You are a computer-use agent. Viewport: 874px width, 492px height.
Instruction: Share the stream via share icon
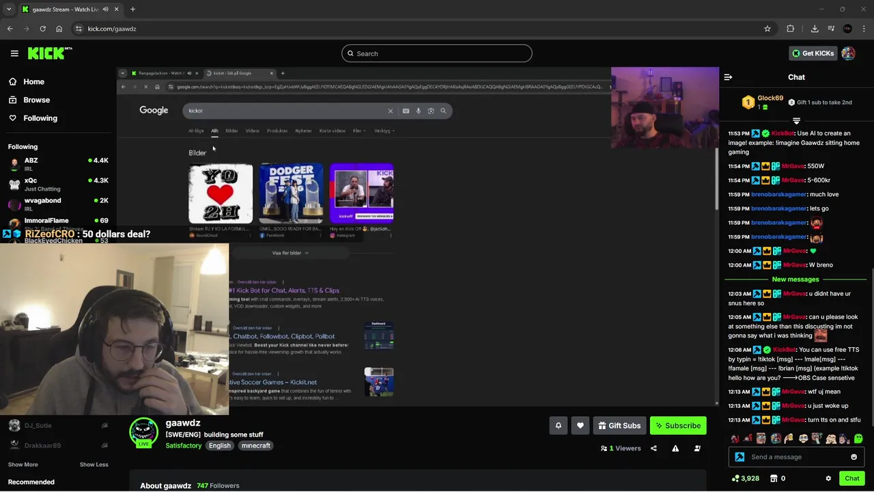pos(653,448)
